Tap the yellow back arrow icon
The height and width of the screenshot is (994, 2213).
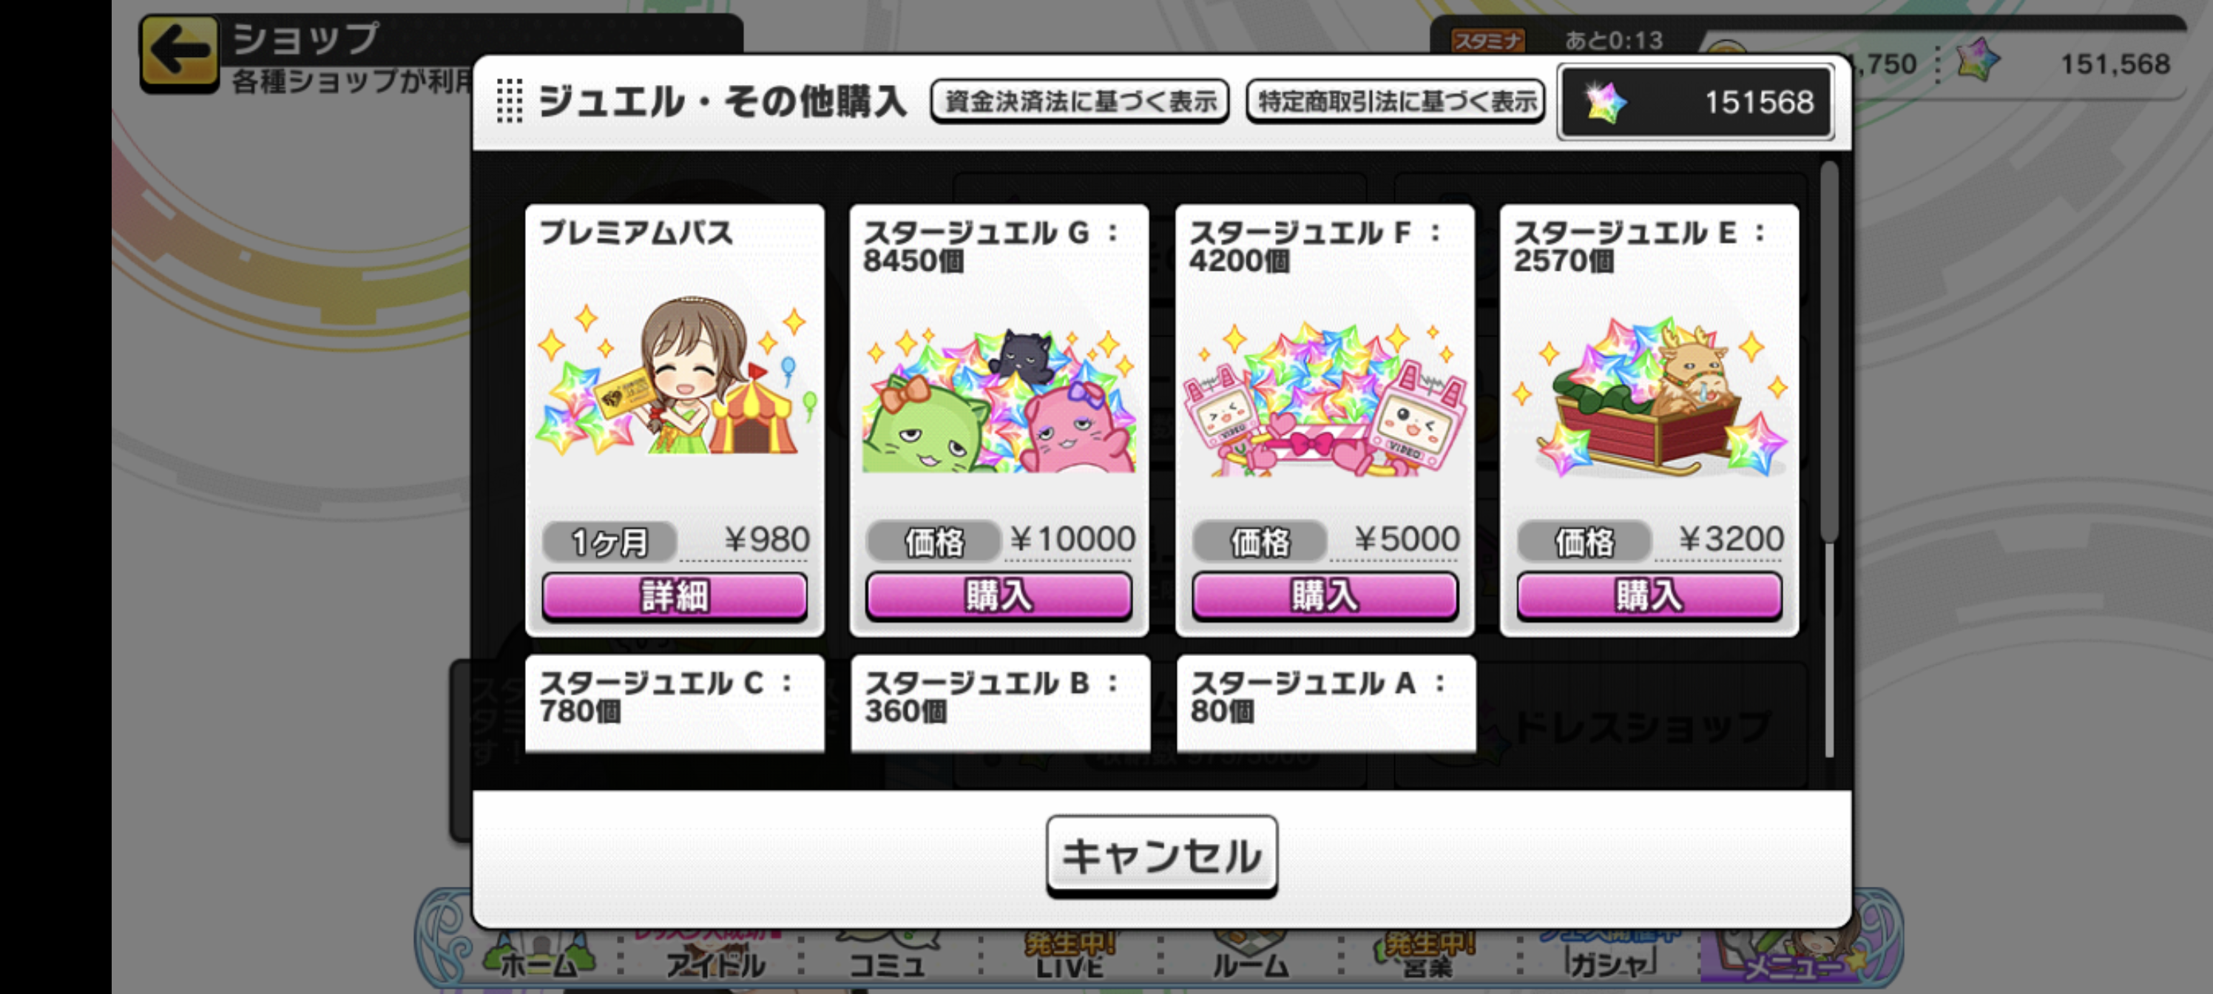(179, 52)
